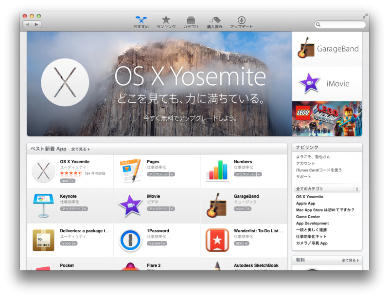This screenshot has width=389, height=298.
Task: Enter full screen mode icon
Action: [x=365, y=16]
